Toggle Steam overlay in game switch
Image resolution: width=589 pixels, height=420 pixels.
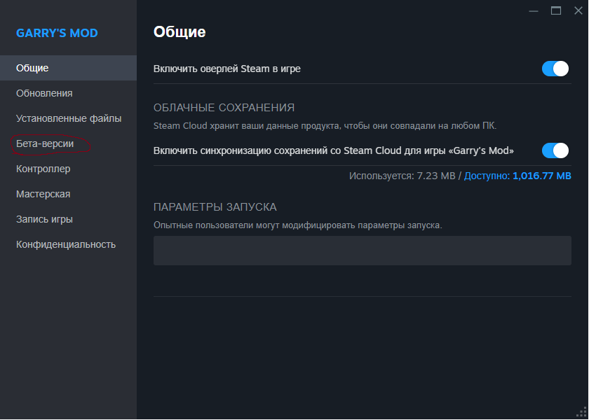point(555,69)
